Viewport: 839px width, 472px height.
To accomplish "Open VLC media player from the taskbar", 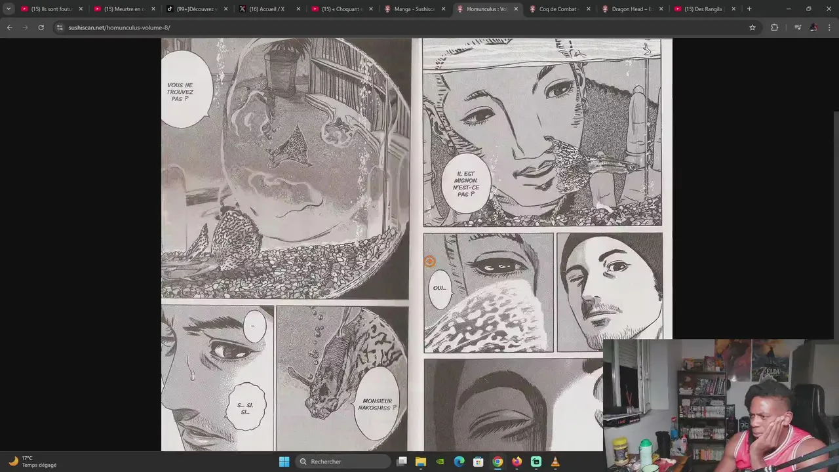I will point(555,462).
